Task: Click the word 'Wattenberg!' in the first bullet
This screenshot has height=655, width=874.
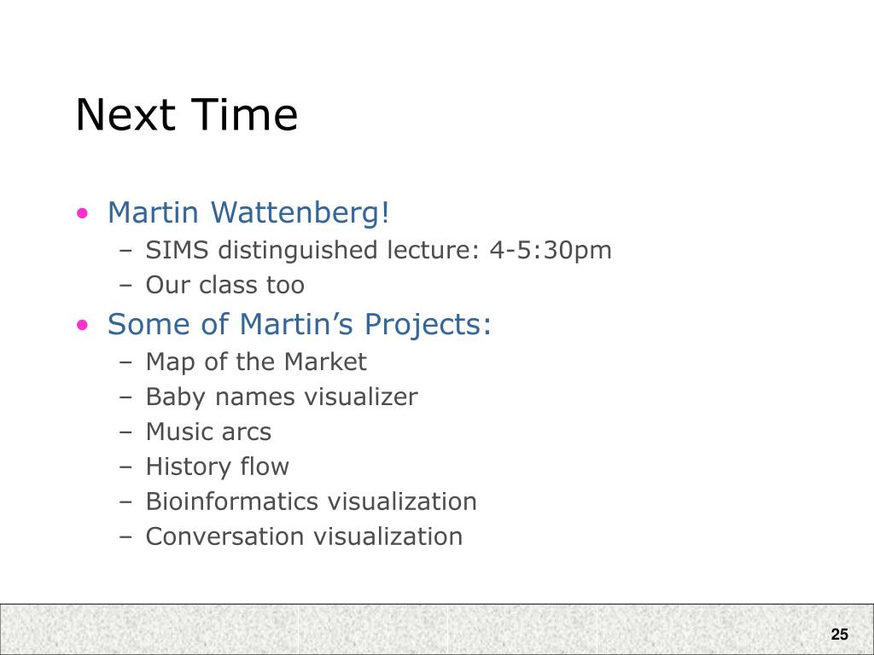Action: [300, 212]
